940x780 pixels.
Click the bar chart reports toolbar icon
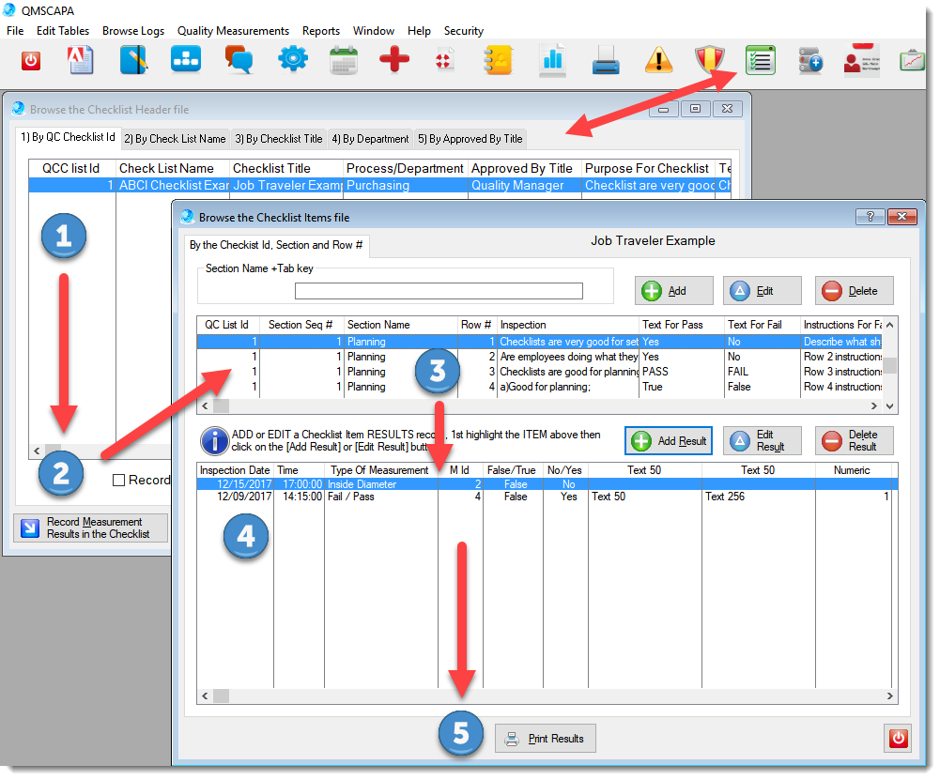tap(552, 61)
